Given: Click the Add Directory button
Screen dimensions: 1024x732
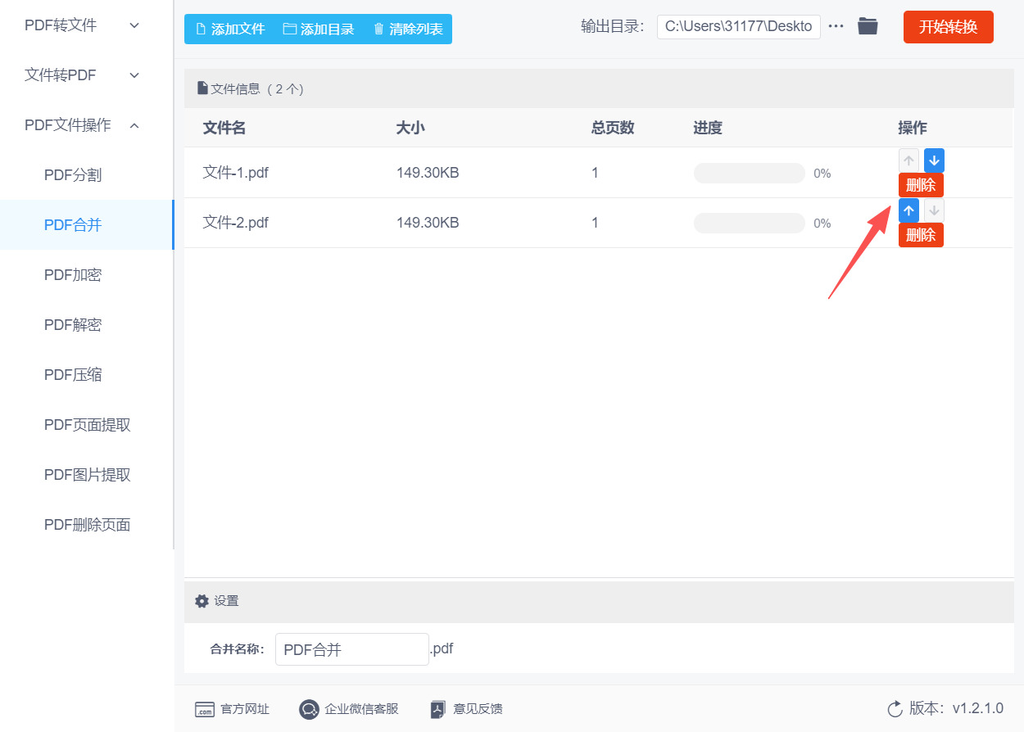Looking at the screenshot, I should pyautogui.click(x=319, y=29).
